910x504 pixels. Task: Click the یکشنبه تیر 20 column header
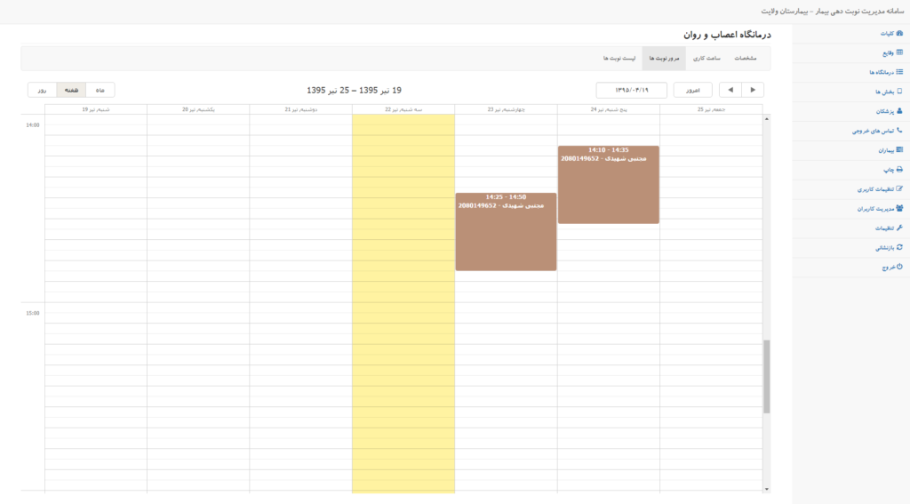click(x=198, y=109)
